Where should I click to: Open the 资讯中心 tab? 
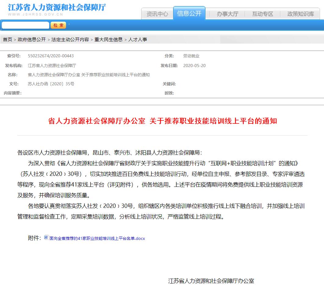(x=157, y=14)
